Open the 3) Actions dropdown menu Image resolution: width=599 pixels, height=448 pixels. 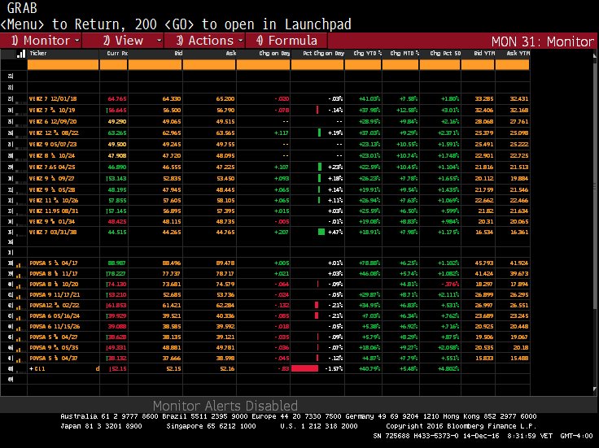click(x=205, y=41)
